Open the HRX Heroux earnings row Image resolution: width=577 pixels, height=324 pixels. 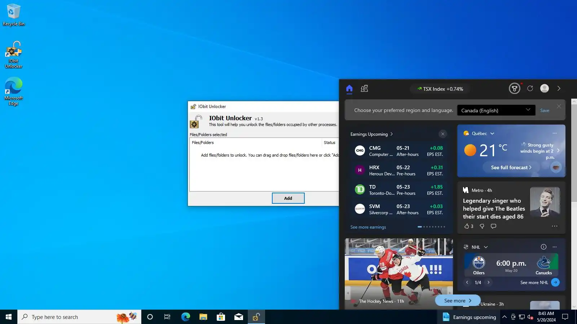399,170
